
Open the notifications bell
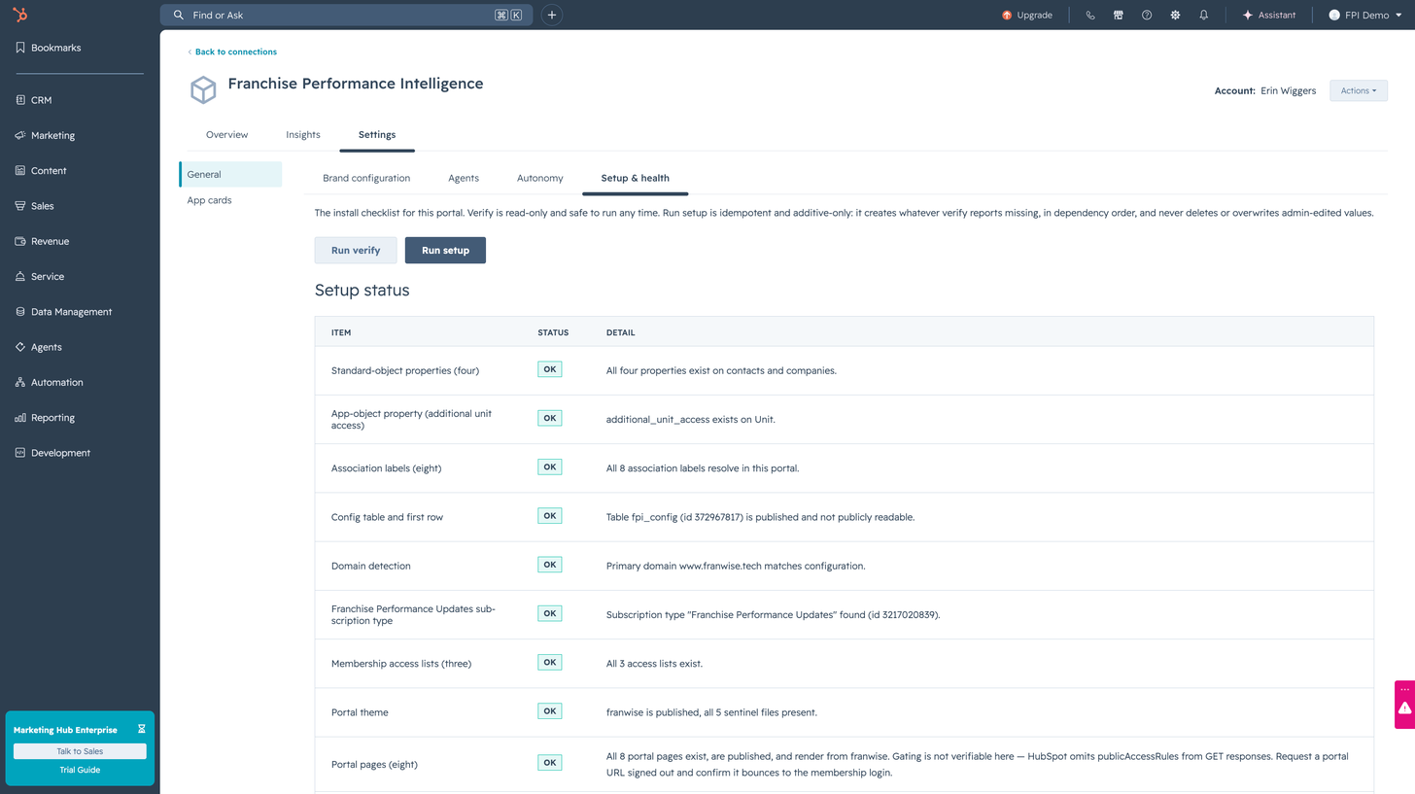point(1203,15)
